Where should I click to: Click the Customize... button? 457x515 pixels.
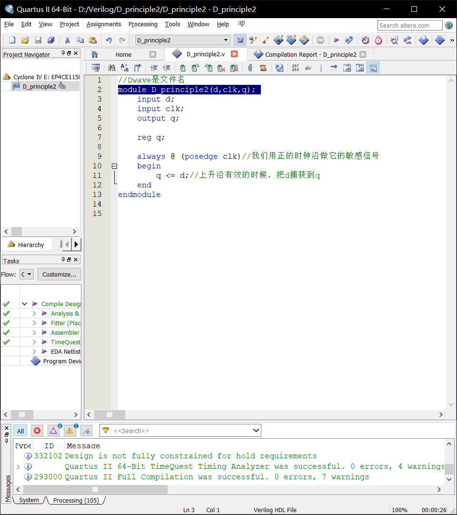pyautogui.click(x=59, y=274)
